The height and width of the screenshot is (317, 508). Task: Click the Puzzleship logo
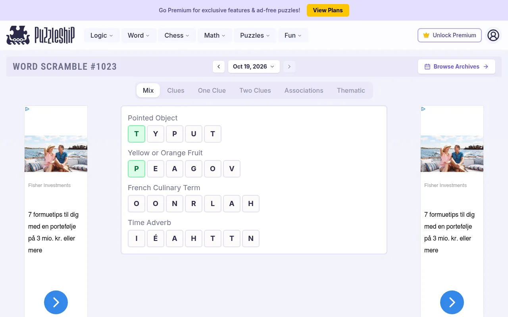tap(40, 35)
